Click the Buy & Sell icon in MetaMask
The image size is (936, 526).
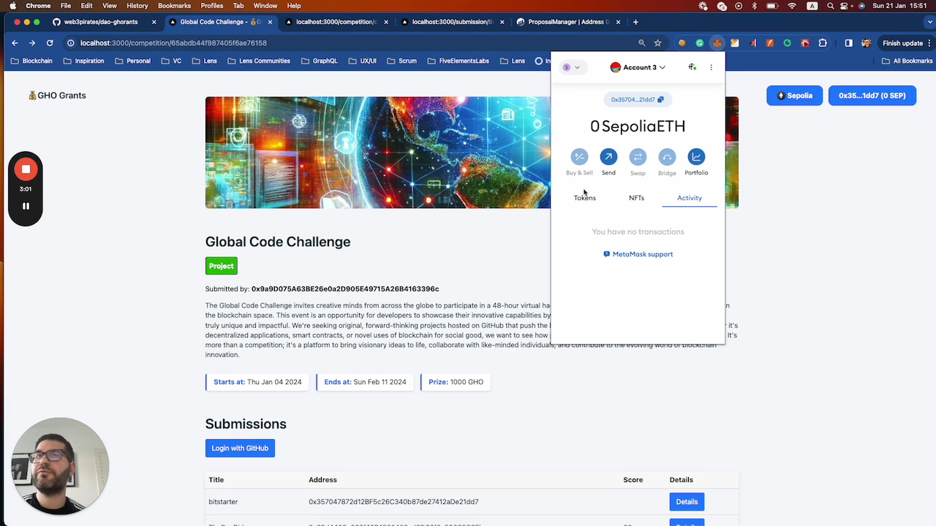point(579,157)
